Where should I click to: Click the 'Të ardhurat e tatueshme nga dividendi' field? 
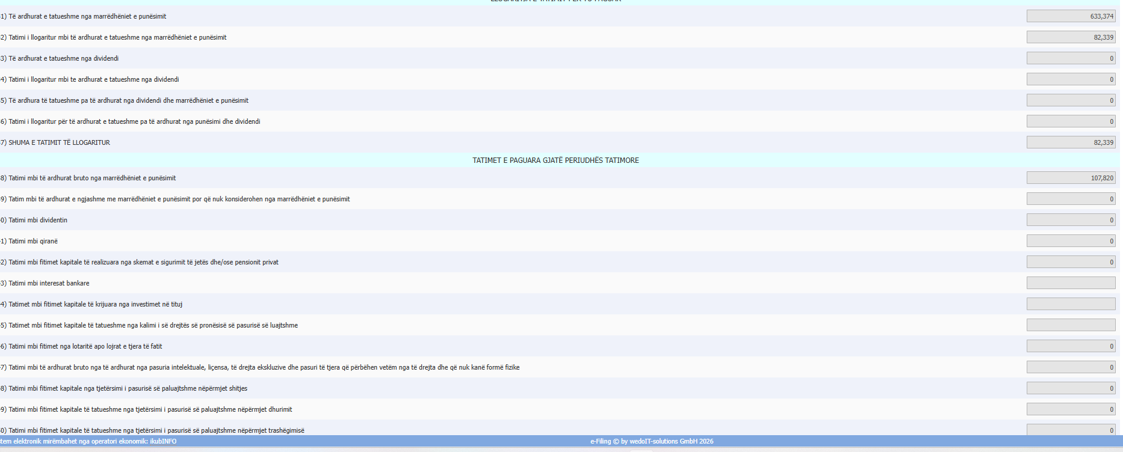point(1071,58)
